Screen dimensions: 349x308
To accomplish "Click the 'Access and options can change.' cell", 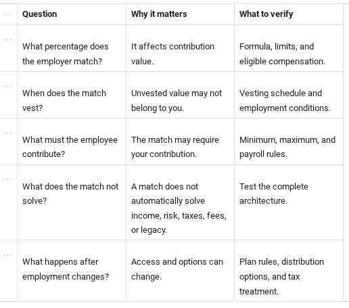I will click(x=180, y=271).
